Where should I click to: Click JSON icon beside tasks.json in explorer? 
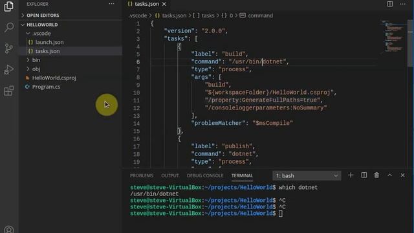pos(30,51)
